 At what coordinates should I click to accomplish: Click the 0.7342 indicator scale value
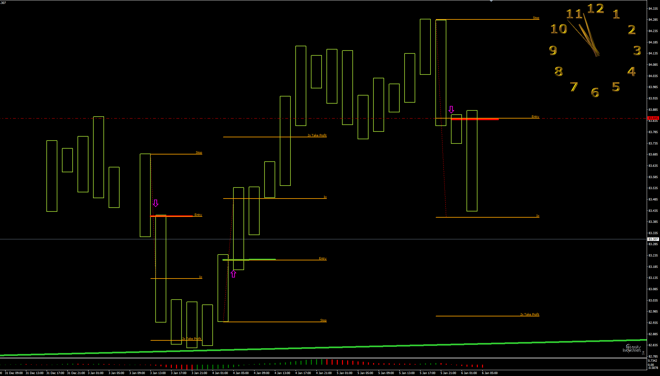tap(653, 361)
